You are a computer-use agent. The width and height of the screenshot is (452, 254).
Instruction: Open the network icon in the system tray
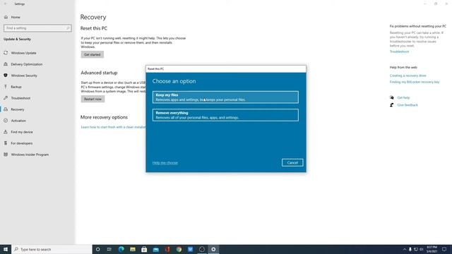[x=416, y=249]
